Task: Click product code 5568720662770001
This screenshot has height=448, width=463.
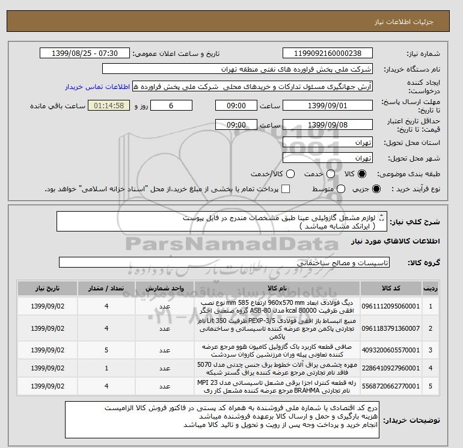Action: (391, 386)
